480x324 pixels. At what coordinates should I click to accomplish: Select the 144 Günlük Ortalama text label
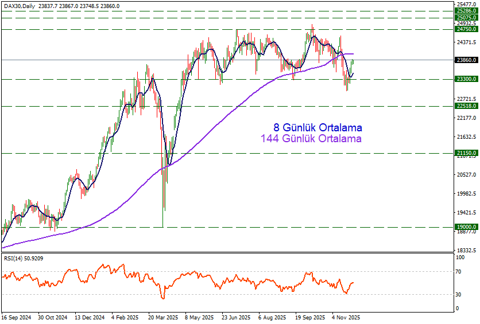coord(311,139)
